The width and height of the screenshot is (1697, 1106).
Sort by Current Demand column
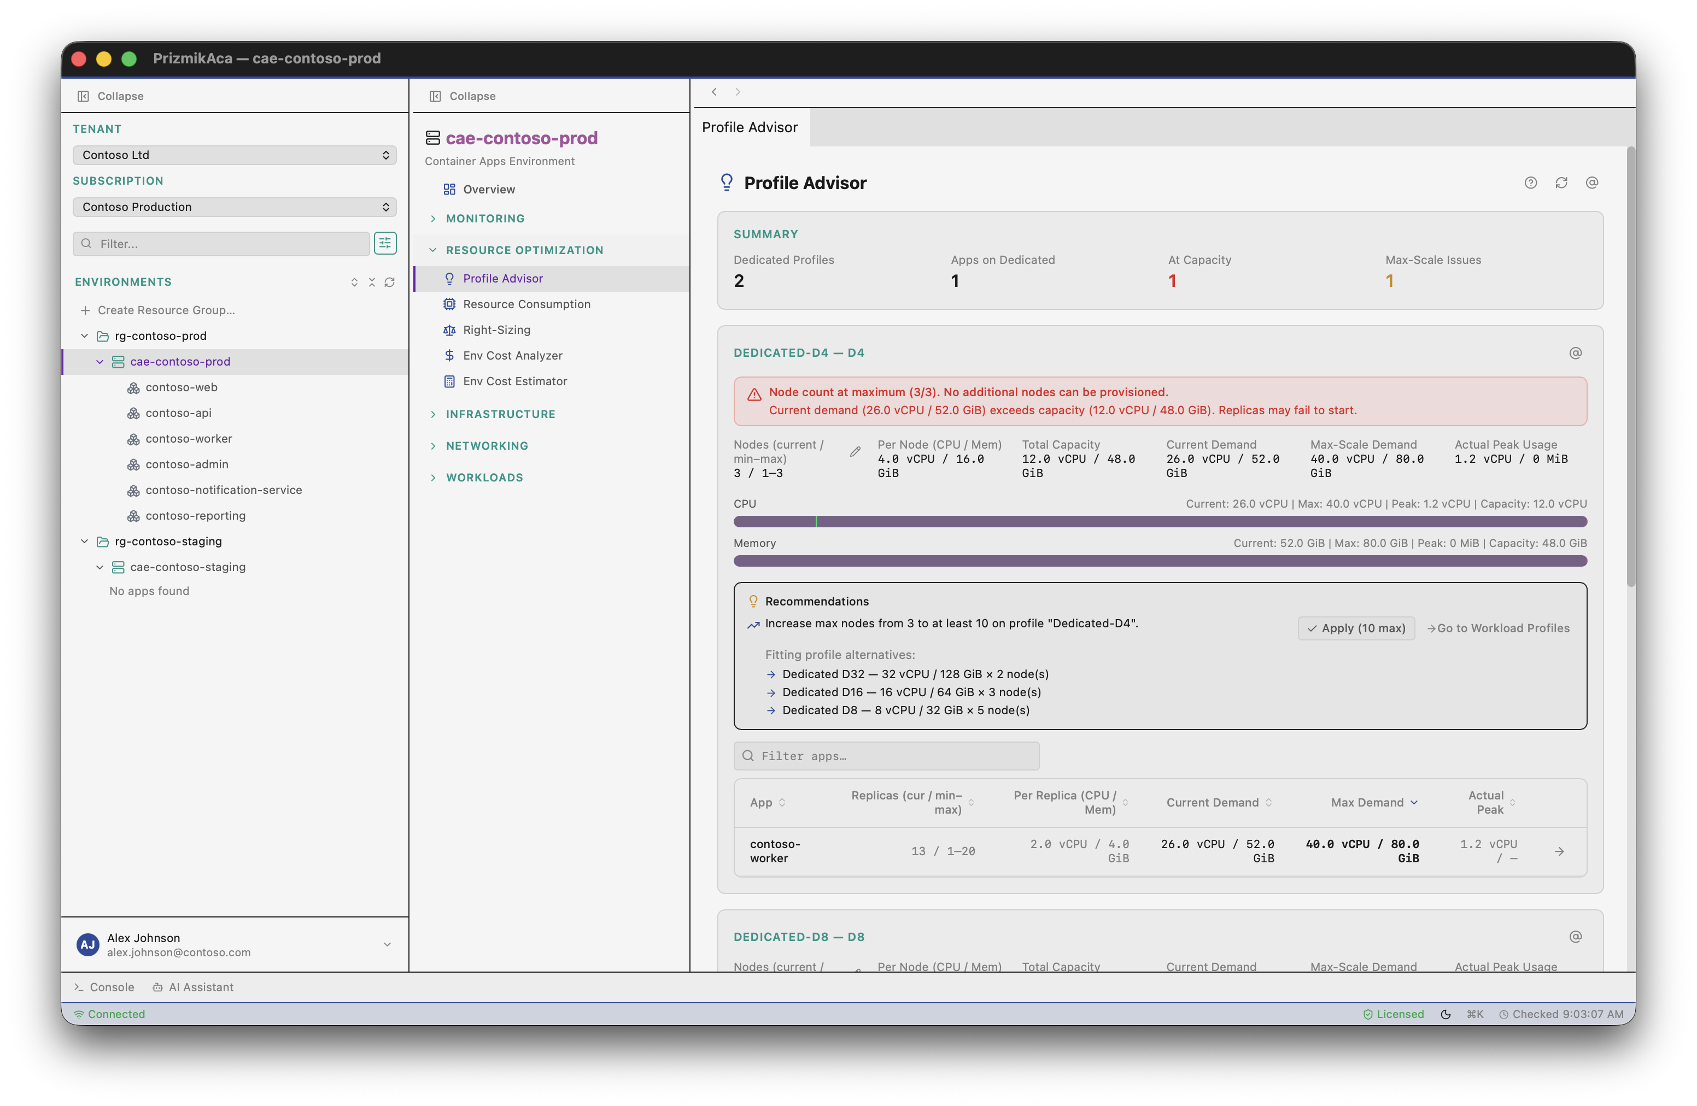click(x=1219, y=802)
